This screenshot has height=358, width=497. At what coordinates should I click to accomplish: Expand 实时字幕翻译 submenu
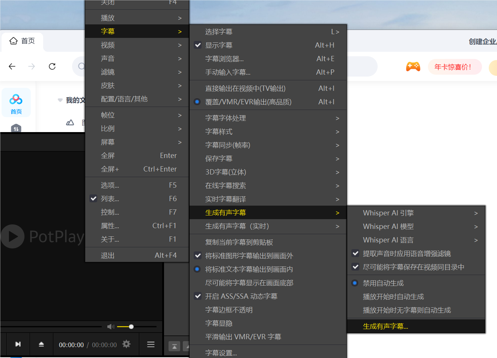(268, 199)
